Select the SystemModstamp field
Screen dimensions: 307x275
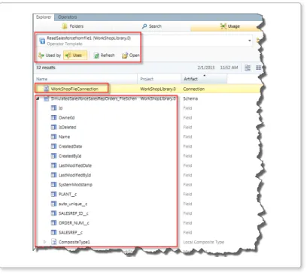pyautogui.click(x=75, y=185)
